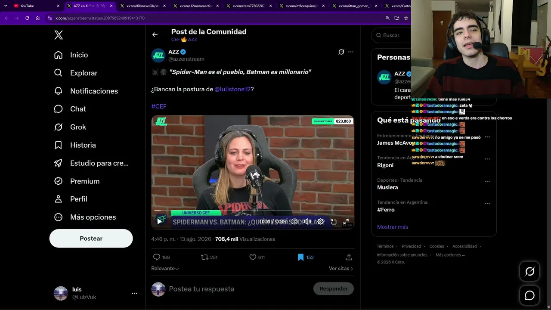Toggle video picture-in-picture icon
This screenshot has width=551, height=310.
tap(334, 221)
